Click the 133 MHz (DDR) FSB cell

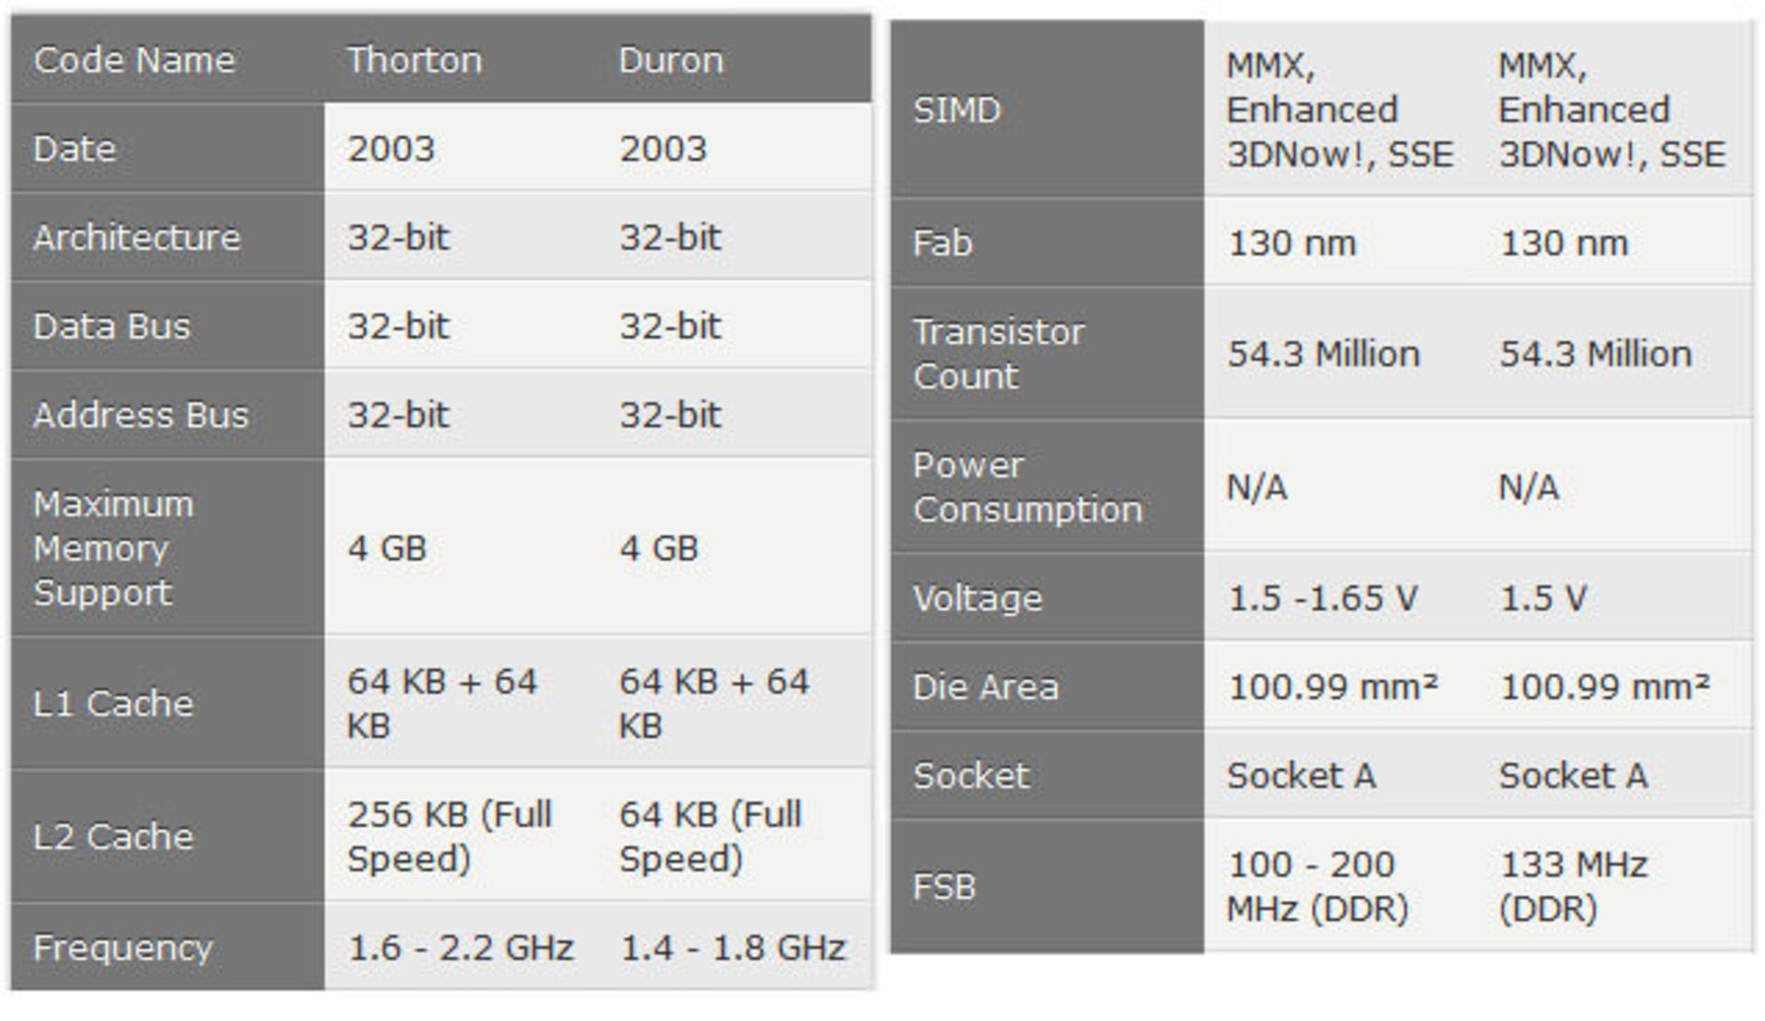tap(1573, 887)
